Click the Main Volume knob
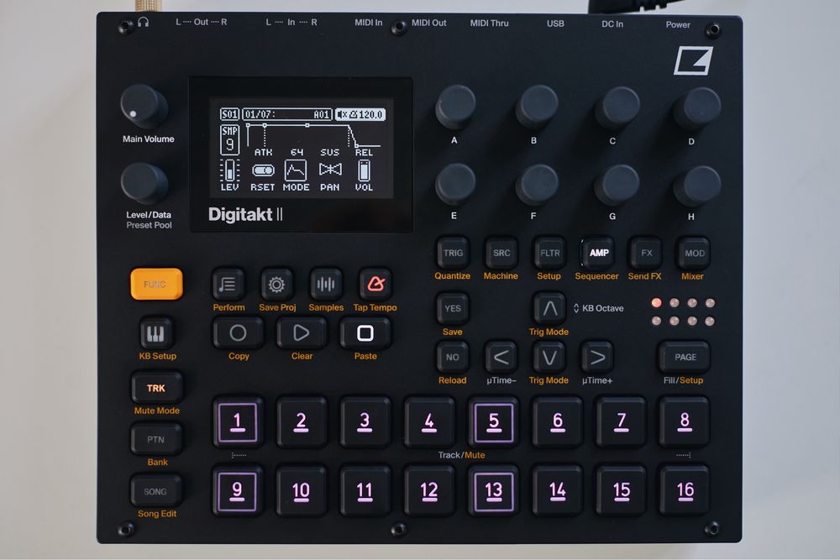 tap(143, 106)
